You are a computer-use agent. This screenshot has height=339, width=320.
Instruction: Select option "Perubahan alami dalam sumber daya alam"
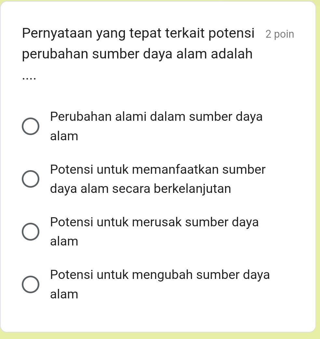31,126
